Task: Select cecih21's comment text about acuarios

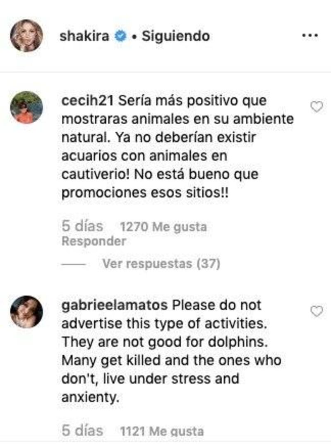Action: point(177,147)
